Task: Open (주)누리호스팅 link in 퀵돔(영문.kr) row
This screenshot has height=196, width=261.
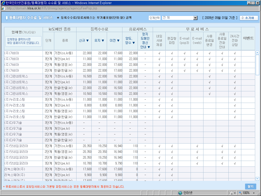Action: (15, 111)
